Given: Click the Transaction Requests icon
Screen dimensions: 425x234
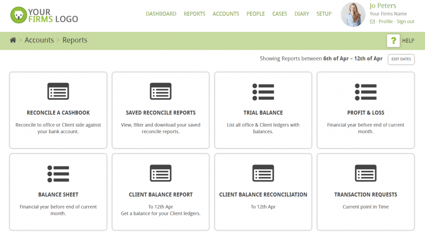Looking at the screenshot, I should 366,173.
